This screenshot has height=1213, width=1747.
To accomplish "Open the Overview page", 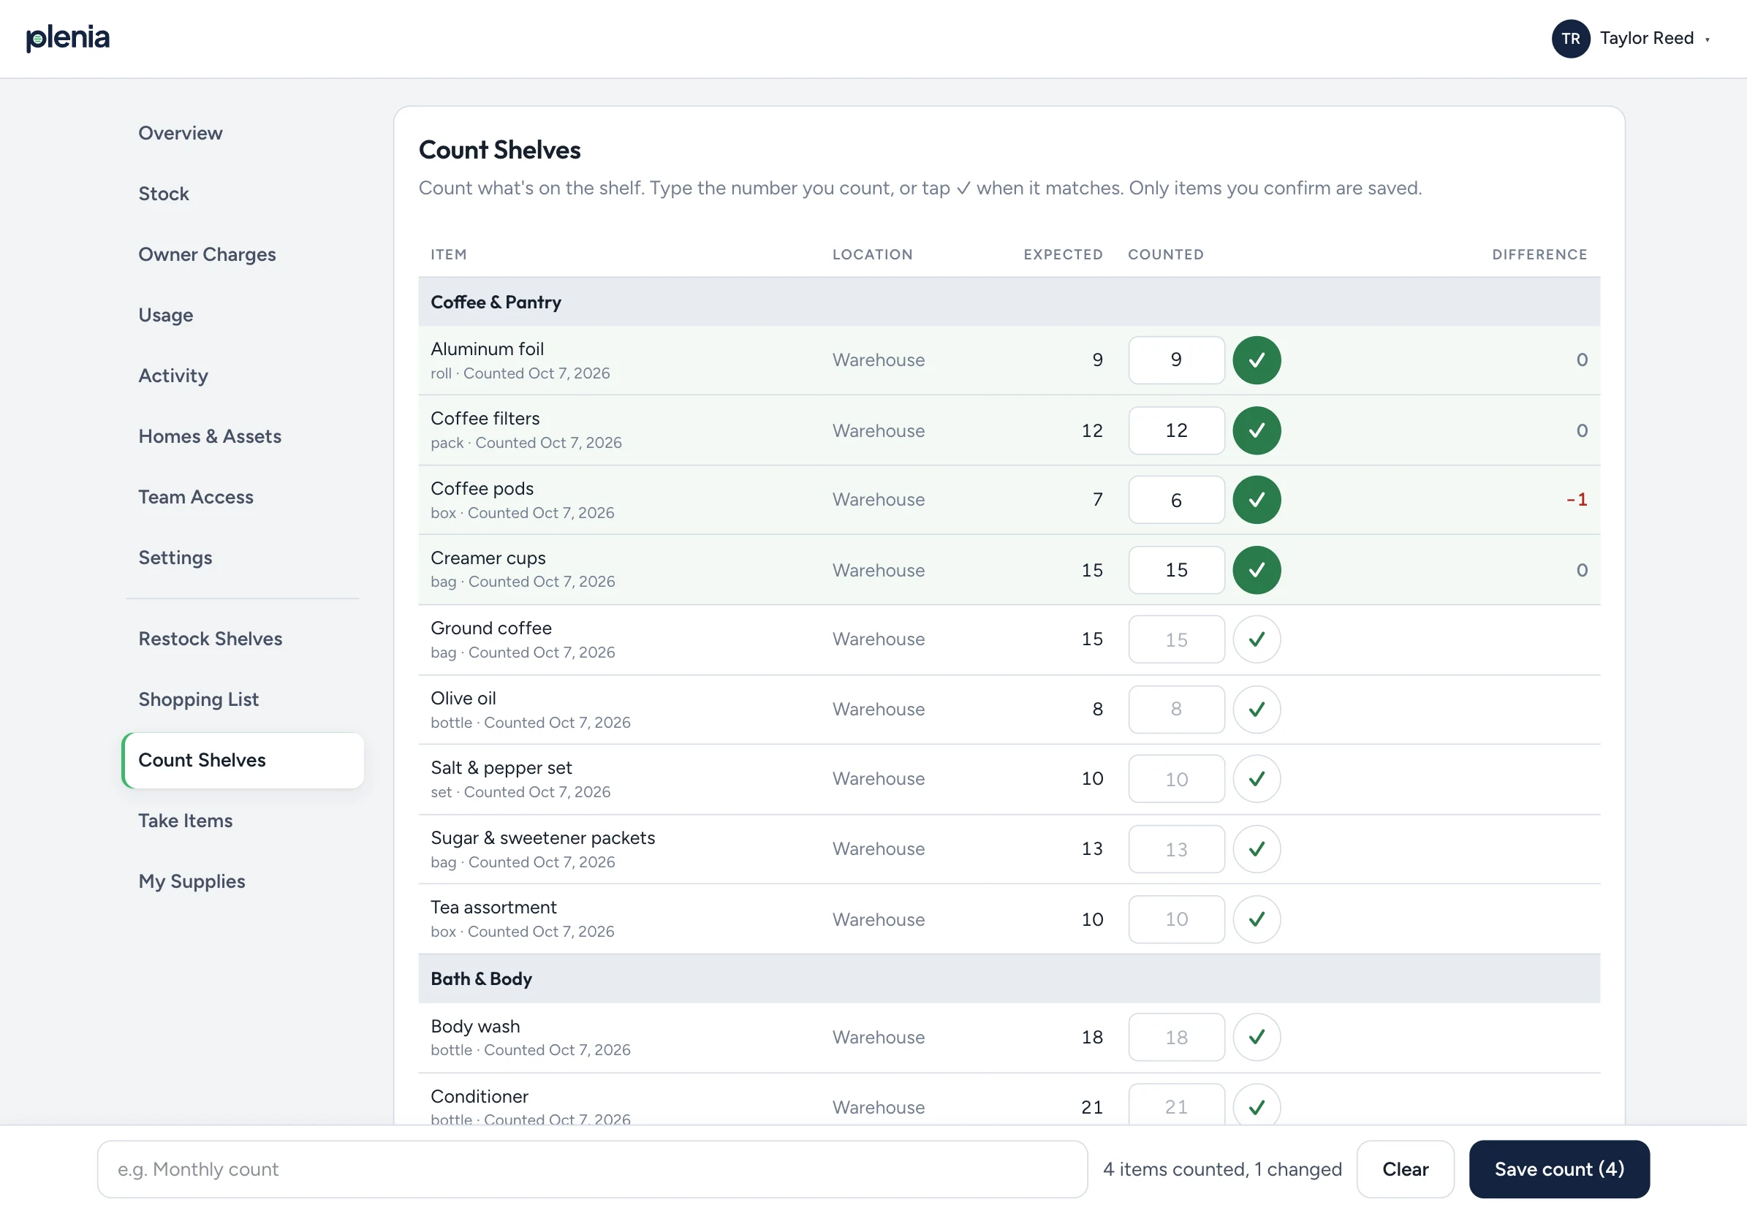I will click(x=180, y=133).
